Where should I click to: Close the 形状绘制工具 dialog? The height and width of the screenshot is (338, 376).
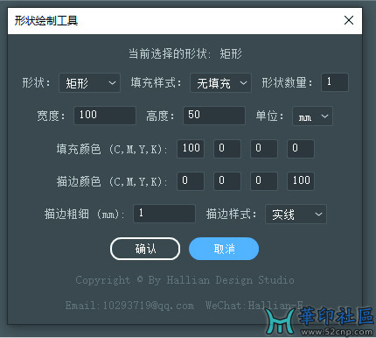[349, 20]
